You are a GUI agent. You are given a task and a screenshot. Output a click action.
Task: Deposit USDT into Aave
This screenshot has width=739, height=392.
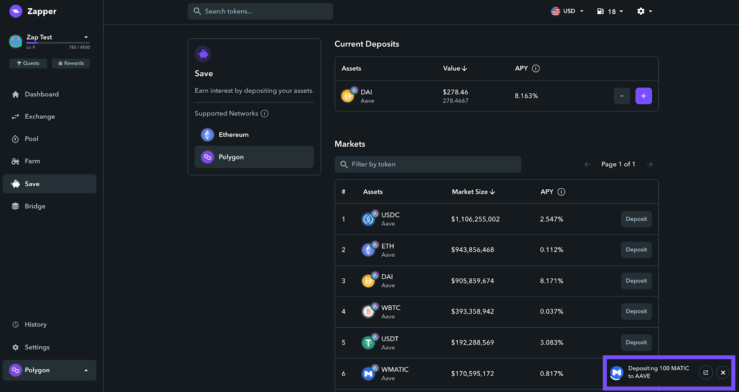[636, 343]
